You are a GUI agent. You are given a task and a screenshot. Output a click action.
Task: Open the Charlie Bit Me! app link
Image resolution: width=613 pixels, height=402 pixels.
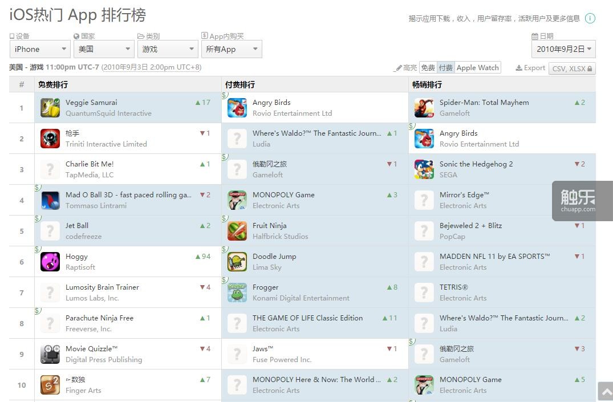[x=90, y=164]
